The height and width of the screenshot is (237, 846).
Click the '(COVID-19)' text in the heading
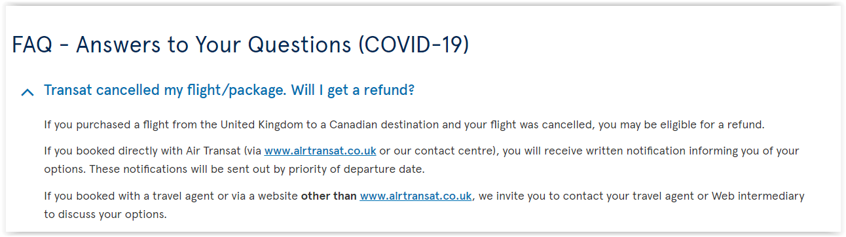[x=413, y=45]
